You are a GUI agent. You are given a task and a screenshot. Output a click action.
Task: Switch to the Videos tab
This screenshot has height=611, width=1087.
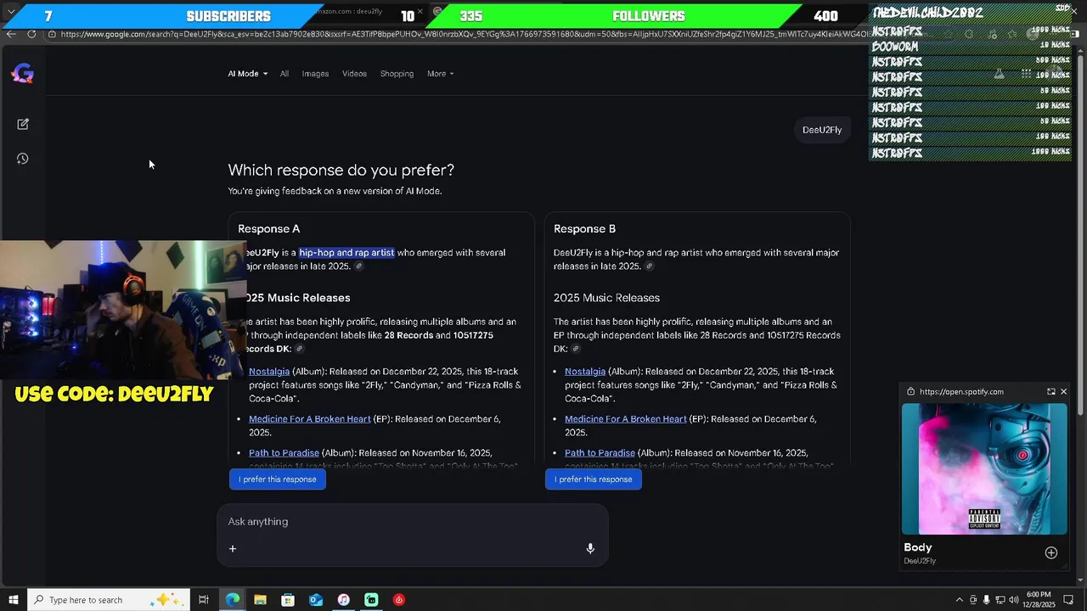coord(354,74)
